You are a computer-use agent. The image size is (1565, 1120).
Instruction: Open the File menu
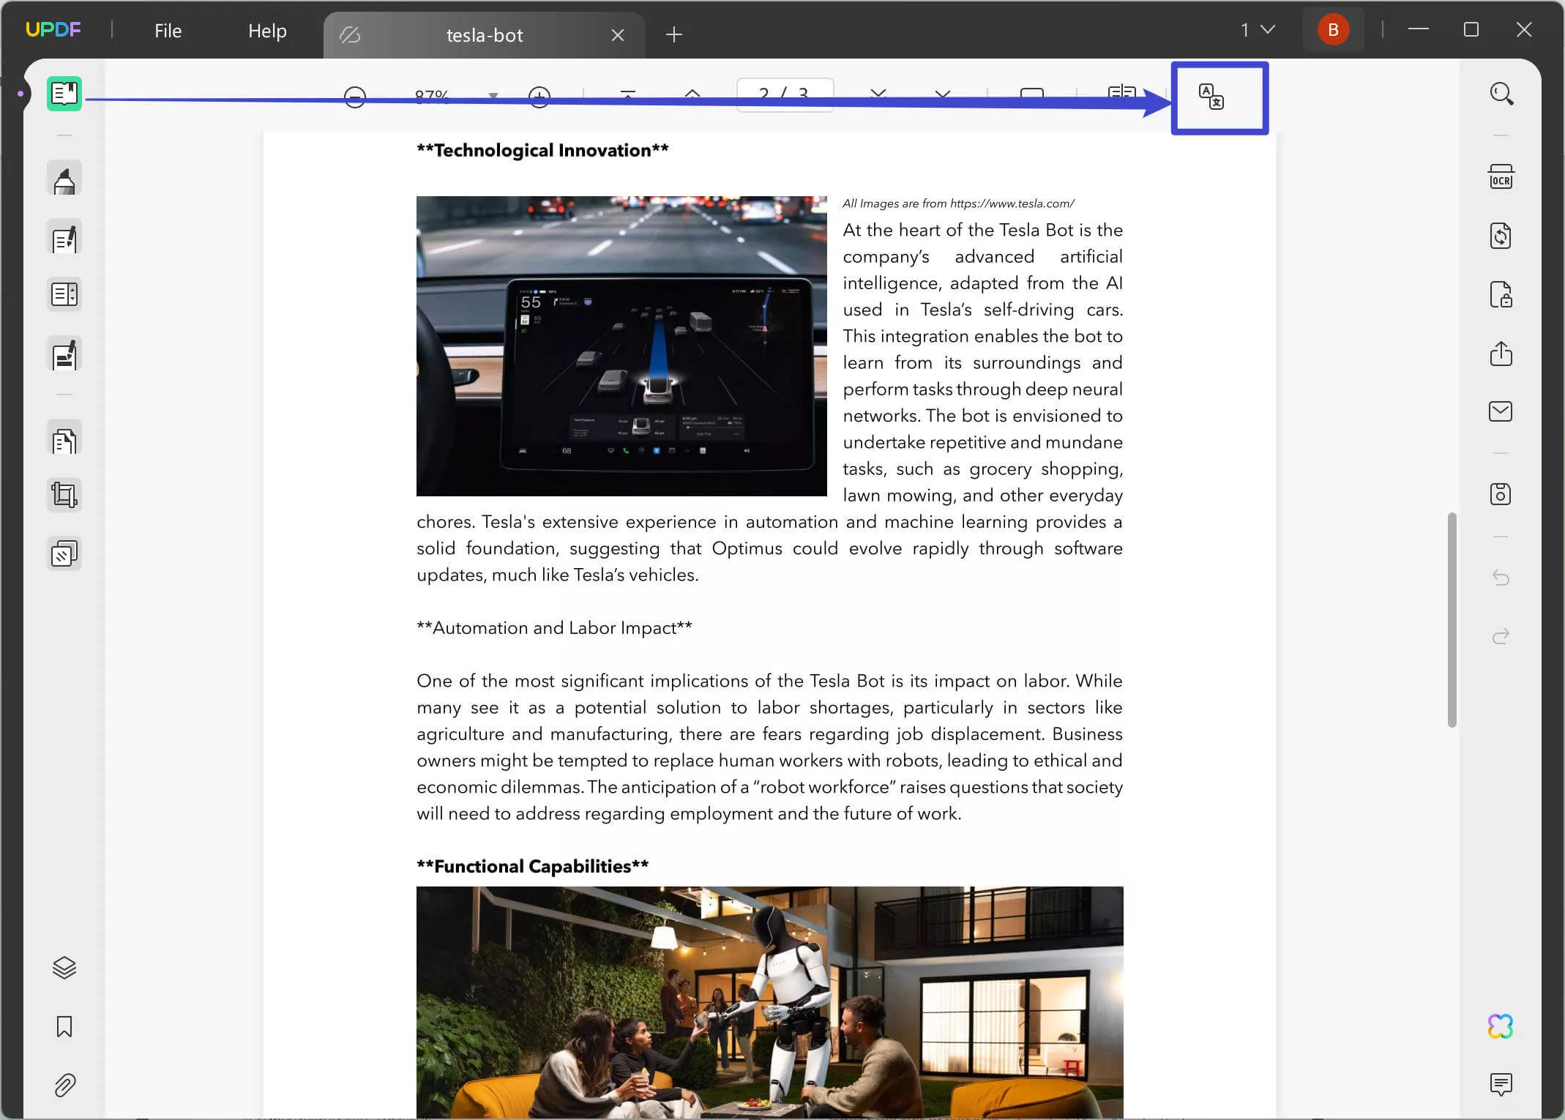point(167,31)
